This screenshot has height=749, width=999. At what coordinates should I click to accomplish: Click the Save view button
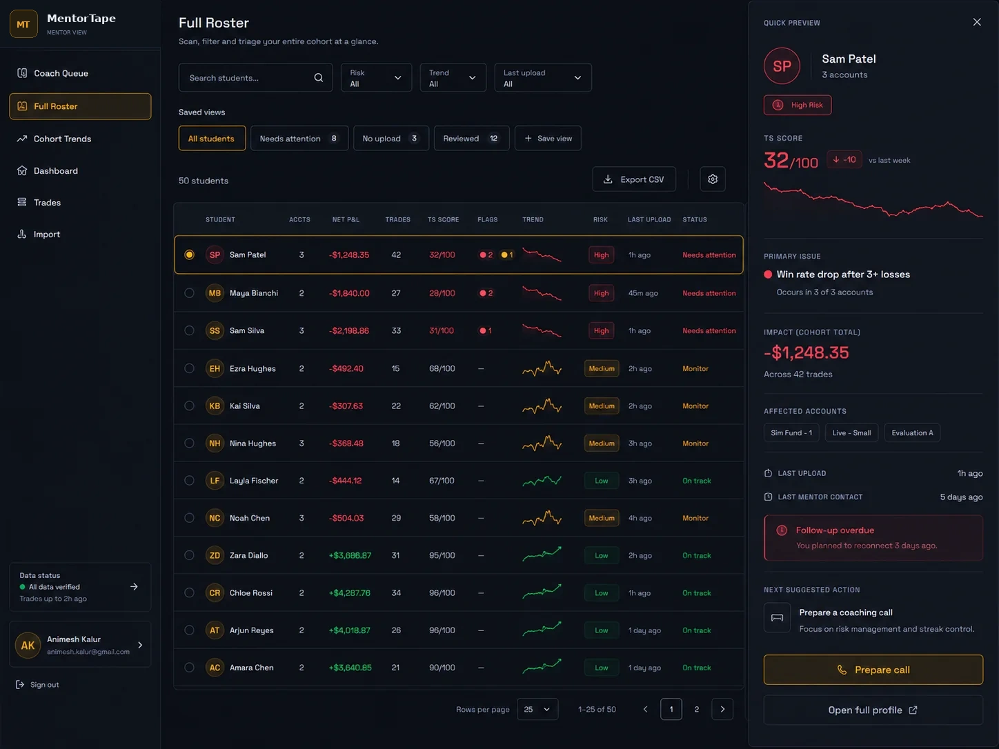tap(548, 139)
